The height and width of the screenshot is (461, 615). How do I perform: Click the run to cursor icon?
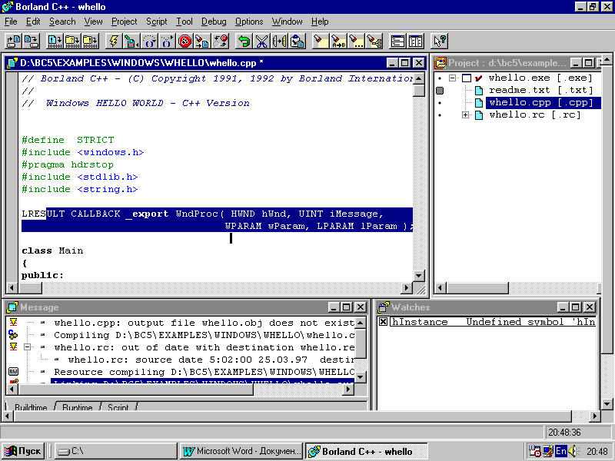[x=131, y=41]
